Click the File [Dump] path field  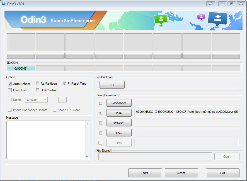coord(155,156)
